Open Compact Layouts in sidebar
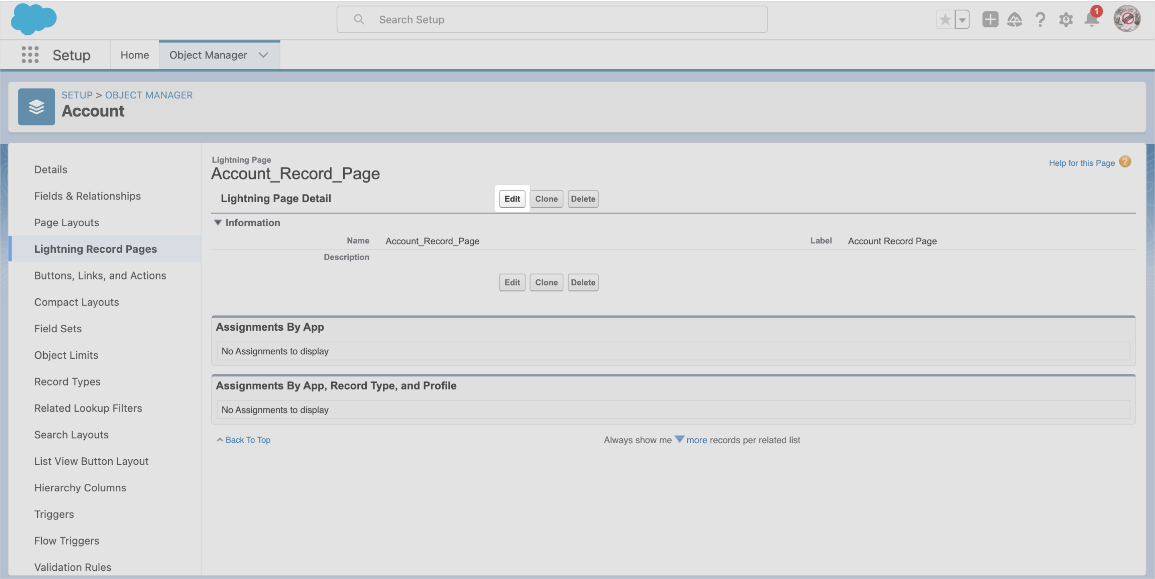The width and height of the screenshot is (1155, 579). (77, 302)
